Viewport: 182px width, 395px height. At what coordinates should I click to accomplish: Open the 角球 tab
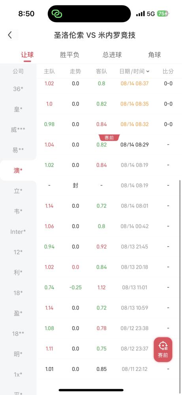coord(154,55)
